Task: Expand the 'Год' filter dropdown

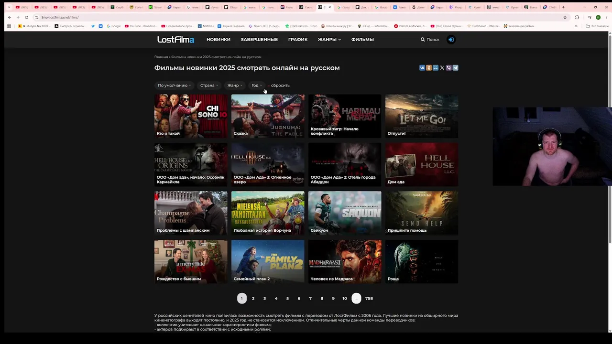Action: click(257, 86)
